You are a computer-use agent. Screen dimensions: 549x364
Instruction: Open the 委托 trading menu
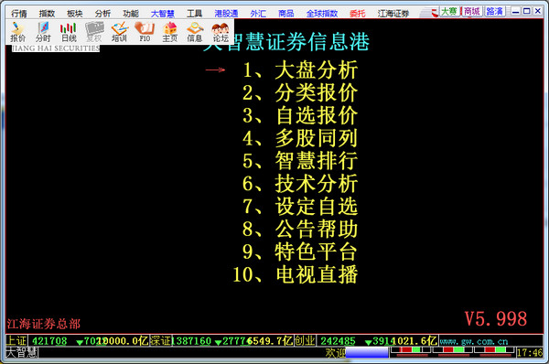(358, 14)
